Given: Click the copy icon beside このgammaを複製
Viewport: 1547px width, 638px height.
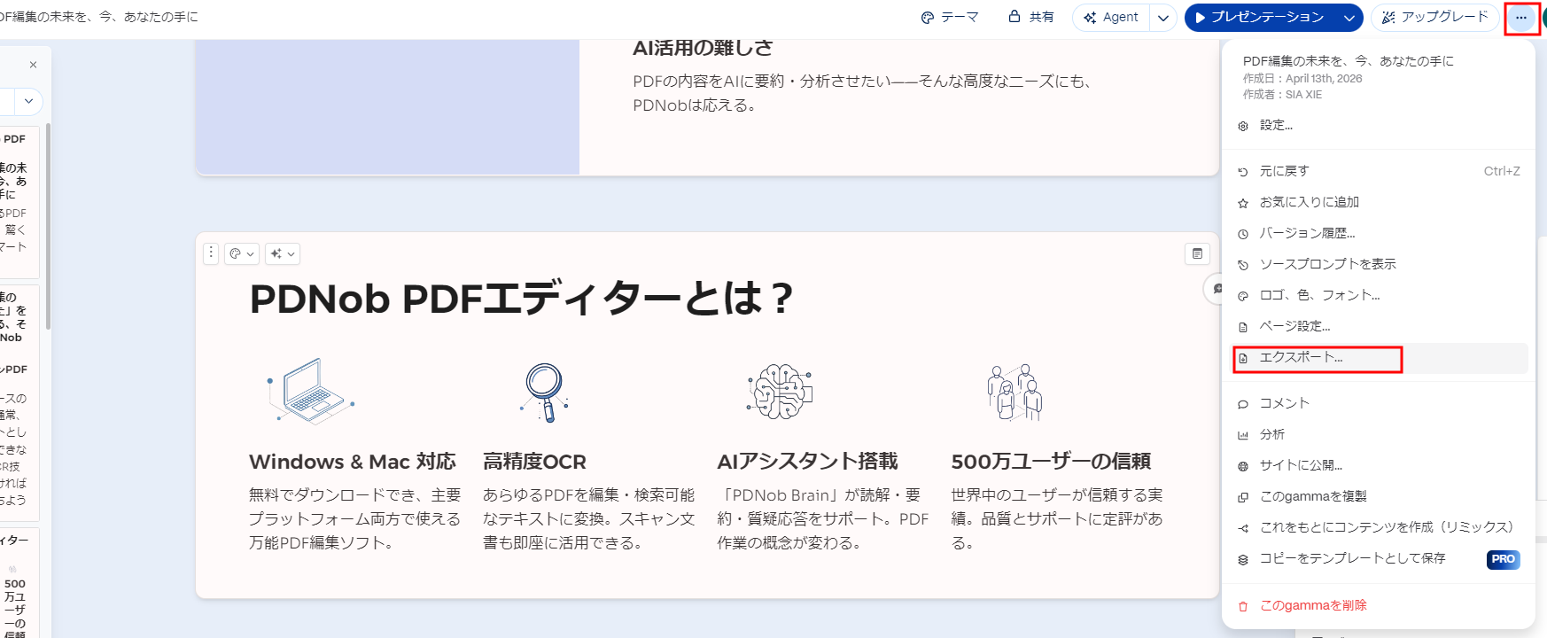Looking at the screenshot, I should click(1243, 497).
